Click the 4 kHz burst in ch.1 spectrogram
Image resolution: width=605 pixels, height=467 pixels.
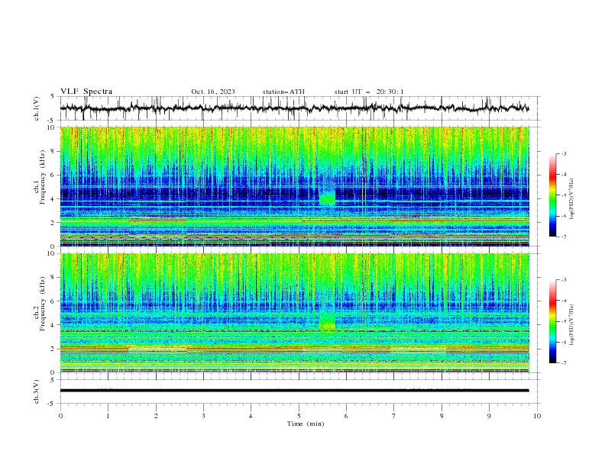(328, 198)
